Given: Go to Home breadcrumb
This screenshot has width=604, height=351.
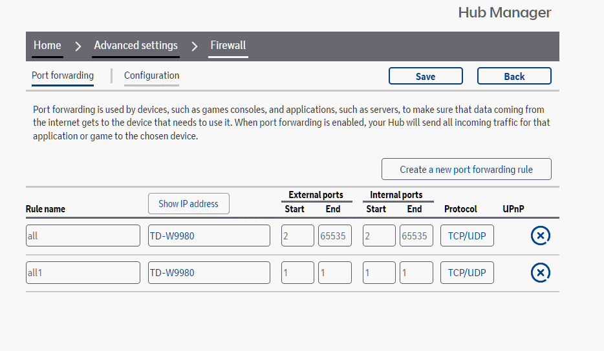Looking at the screenshot, I should click(x=47, y=46).
